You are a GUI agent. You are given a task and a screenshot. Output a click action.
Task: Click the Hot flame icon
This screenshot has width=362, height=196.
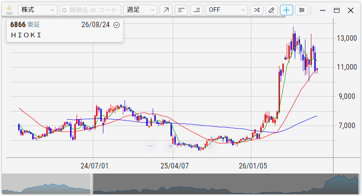pyautogui.click(x=9, y=10)
